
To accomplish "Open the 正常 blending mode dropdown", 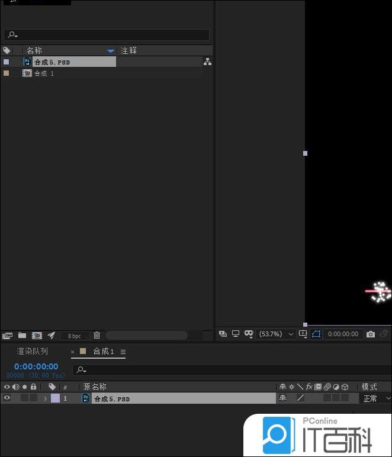I will coord(375,398).
